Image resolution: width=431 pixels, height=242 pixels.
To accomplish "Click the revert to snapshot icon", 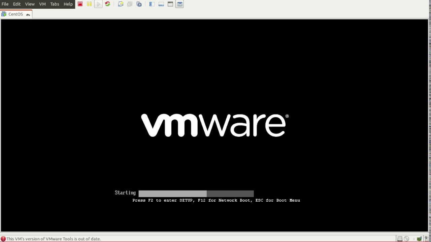I will pyautogui.click(x=130, y=4).
